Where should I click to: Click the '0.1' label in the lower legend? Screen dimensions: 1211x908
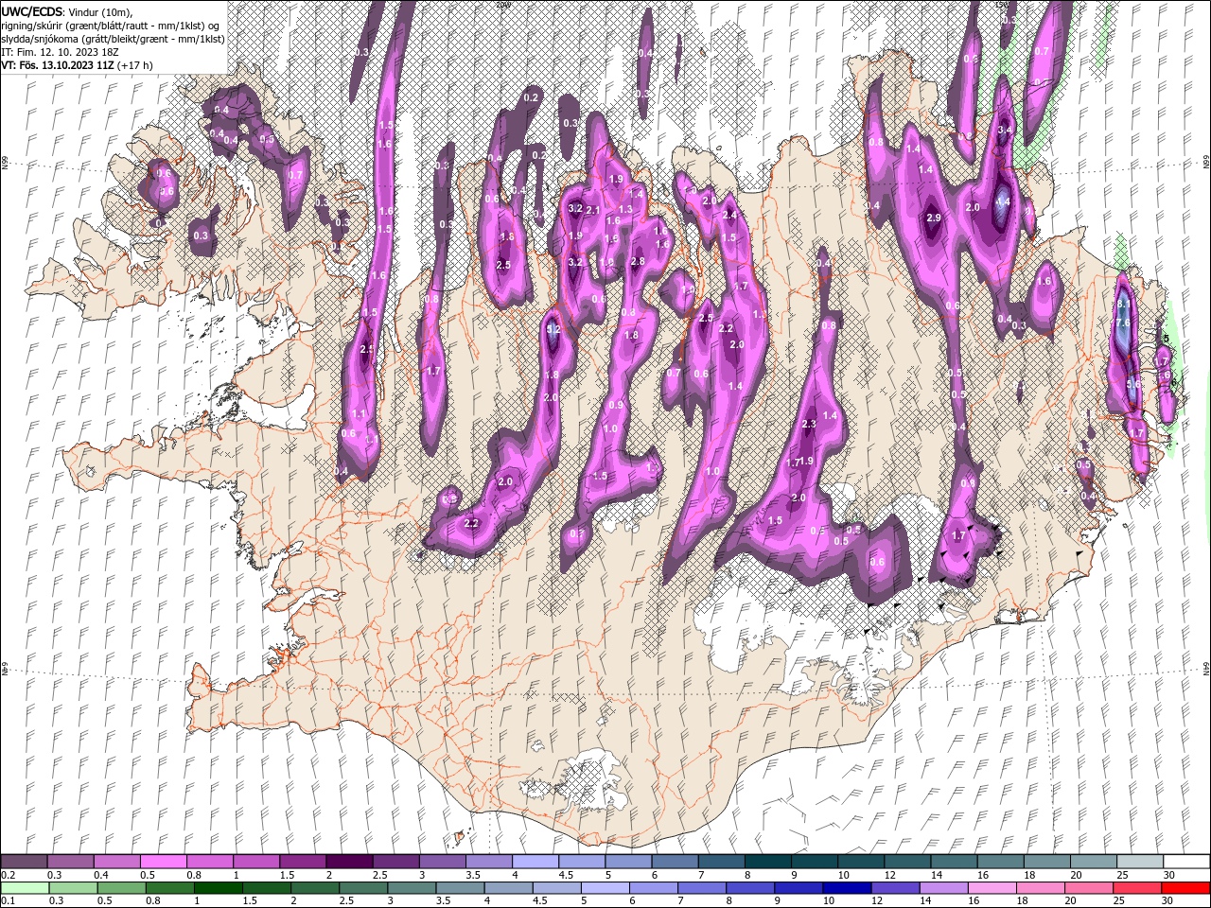point(8,900)
